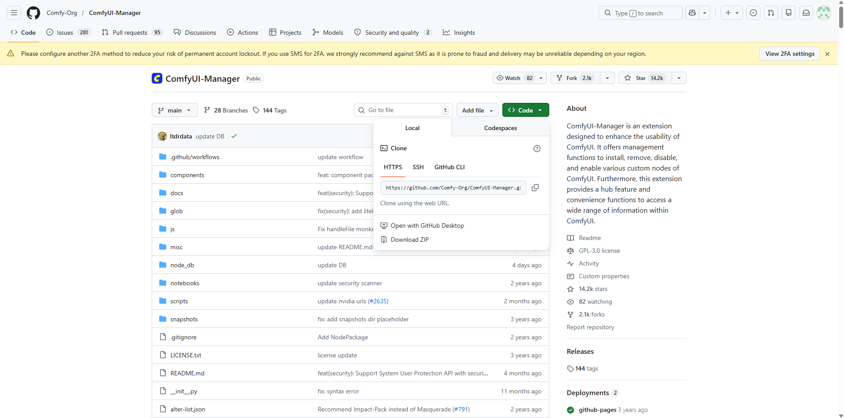Open pull requests icon in top header
Viewport: 844px width, 418px height.
click(x=771, y=13)
